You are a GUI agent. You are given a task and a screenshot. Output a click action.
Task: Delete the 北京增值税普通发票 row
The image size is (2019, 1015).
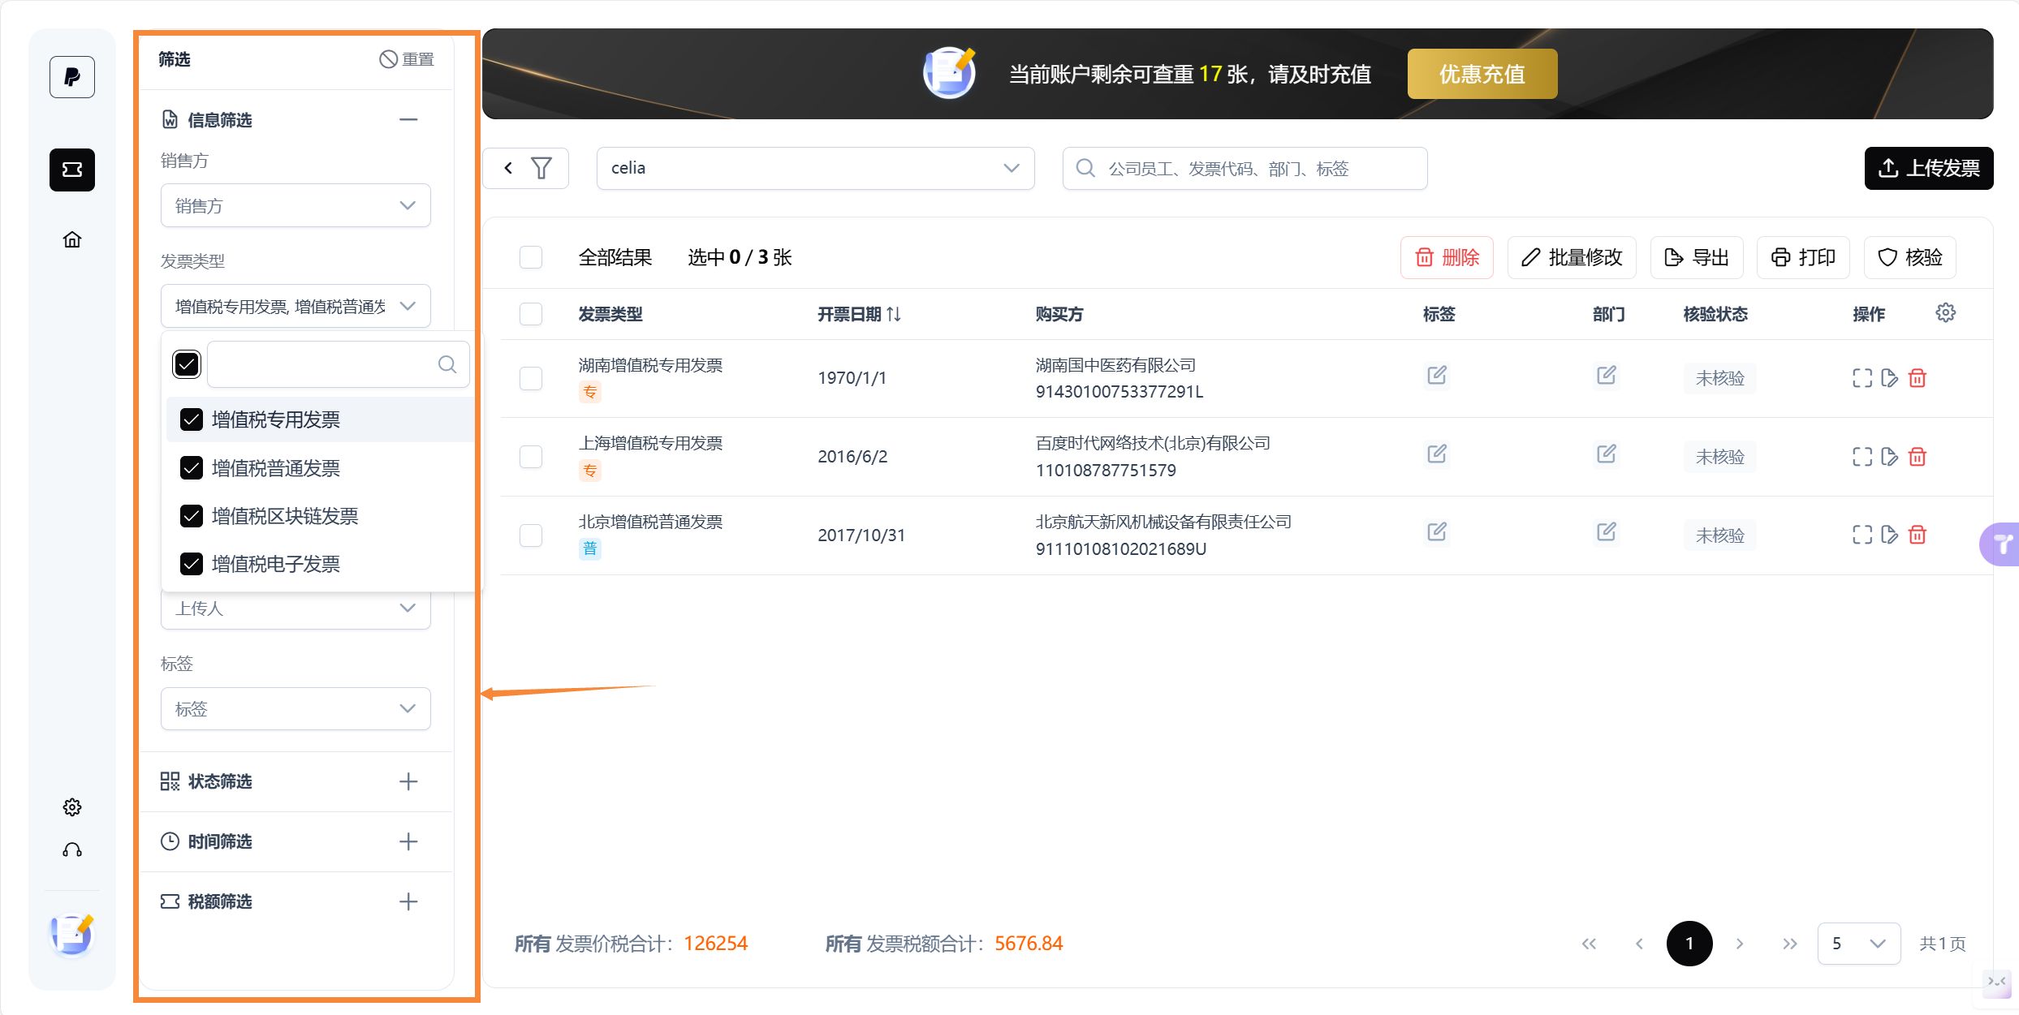[x=1918, y=534]
